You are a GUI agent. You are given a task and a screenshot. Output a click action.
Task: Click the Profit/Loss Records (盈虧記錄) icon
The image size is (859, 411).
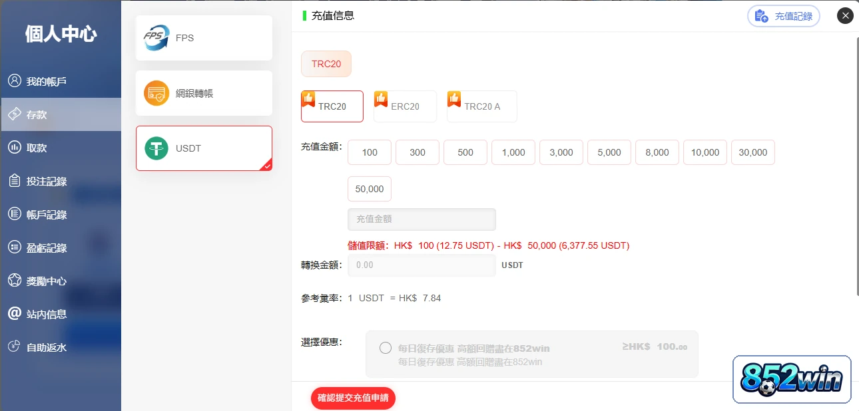tap(14, 247)
